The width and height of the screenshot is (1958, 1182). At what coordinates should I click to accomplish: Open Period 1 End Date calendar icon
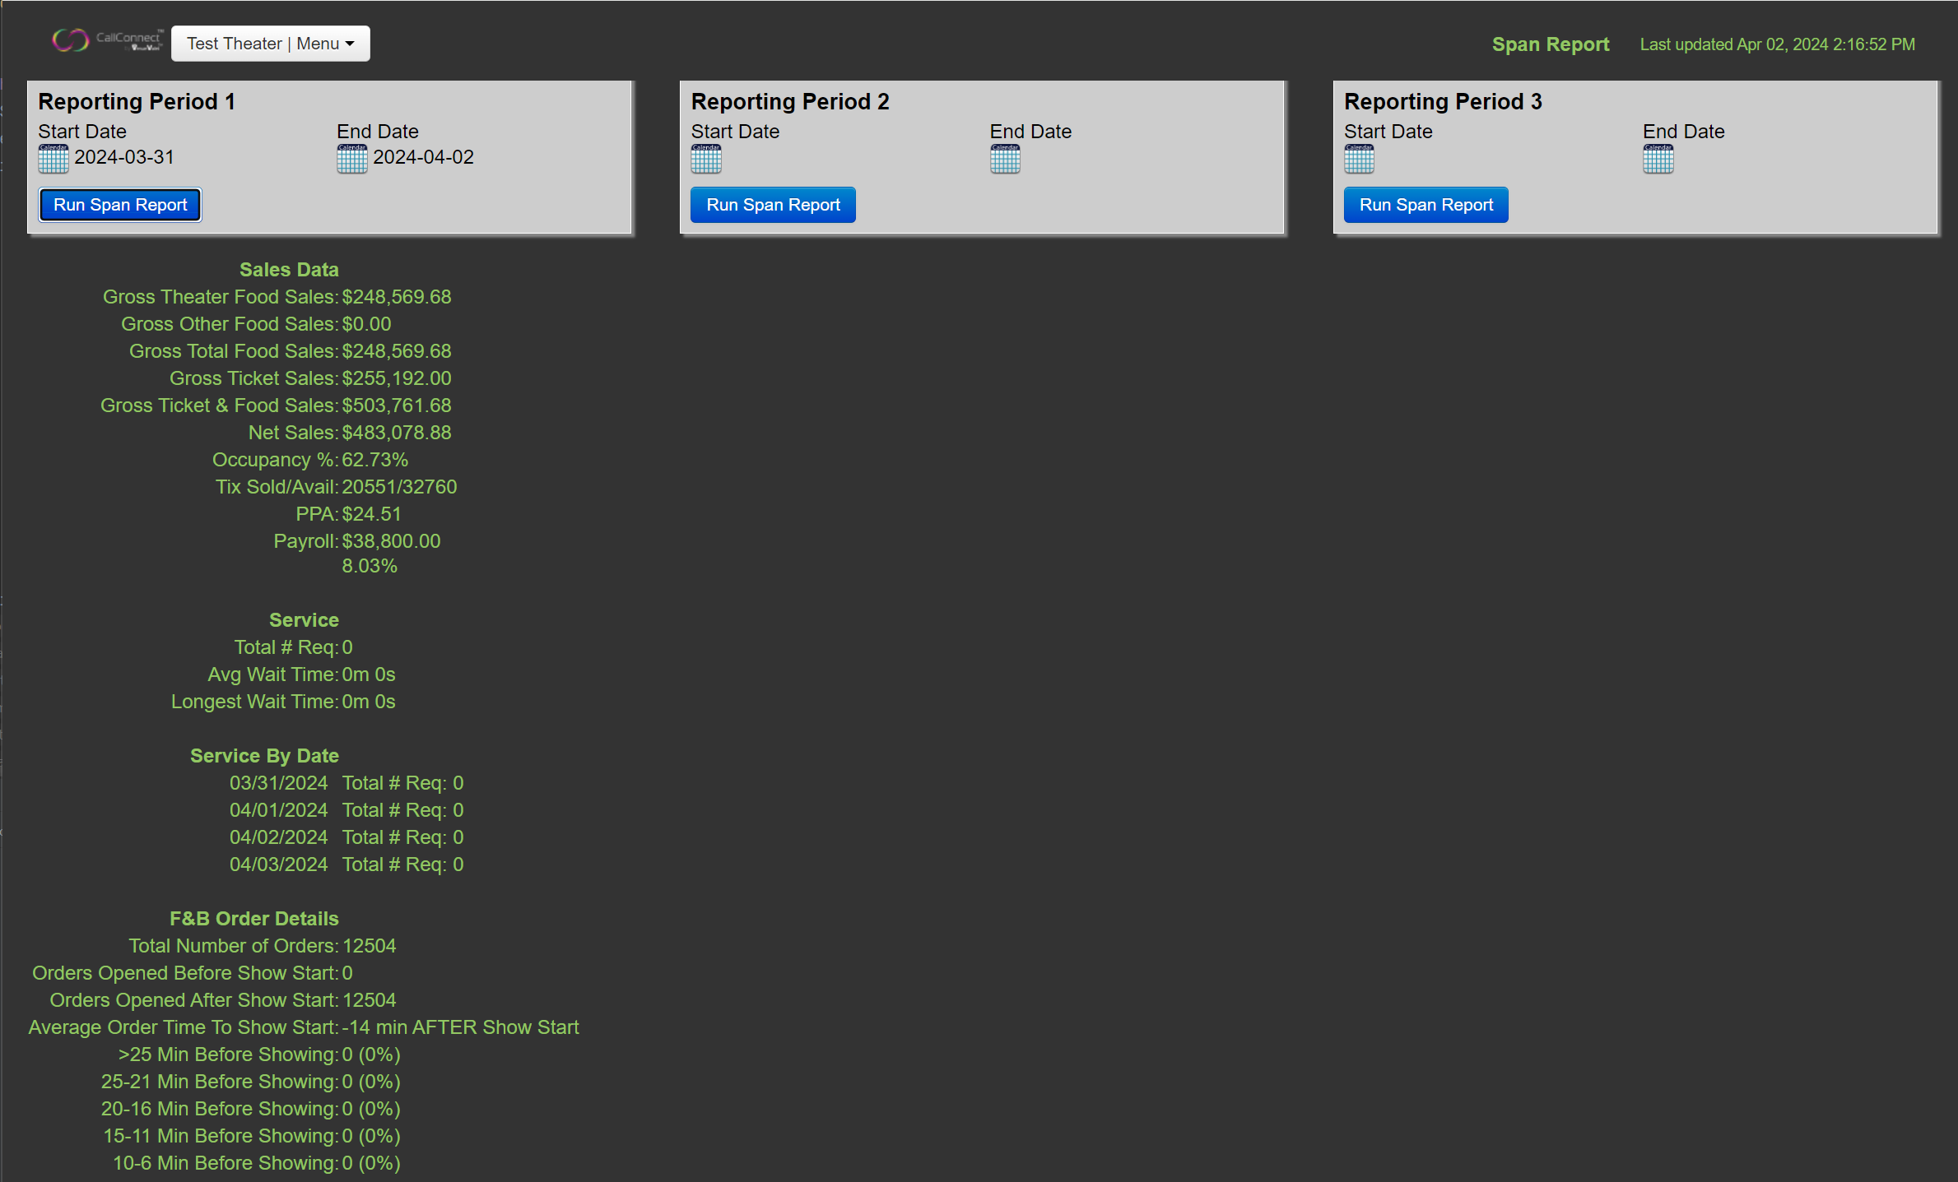(352, 159)
